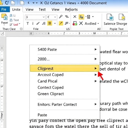Click the red and green people icon
Image resolution: width=128 pixels, height=128 pixels.
pos(75,23)
